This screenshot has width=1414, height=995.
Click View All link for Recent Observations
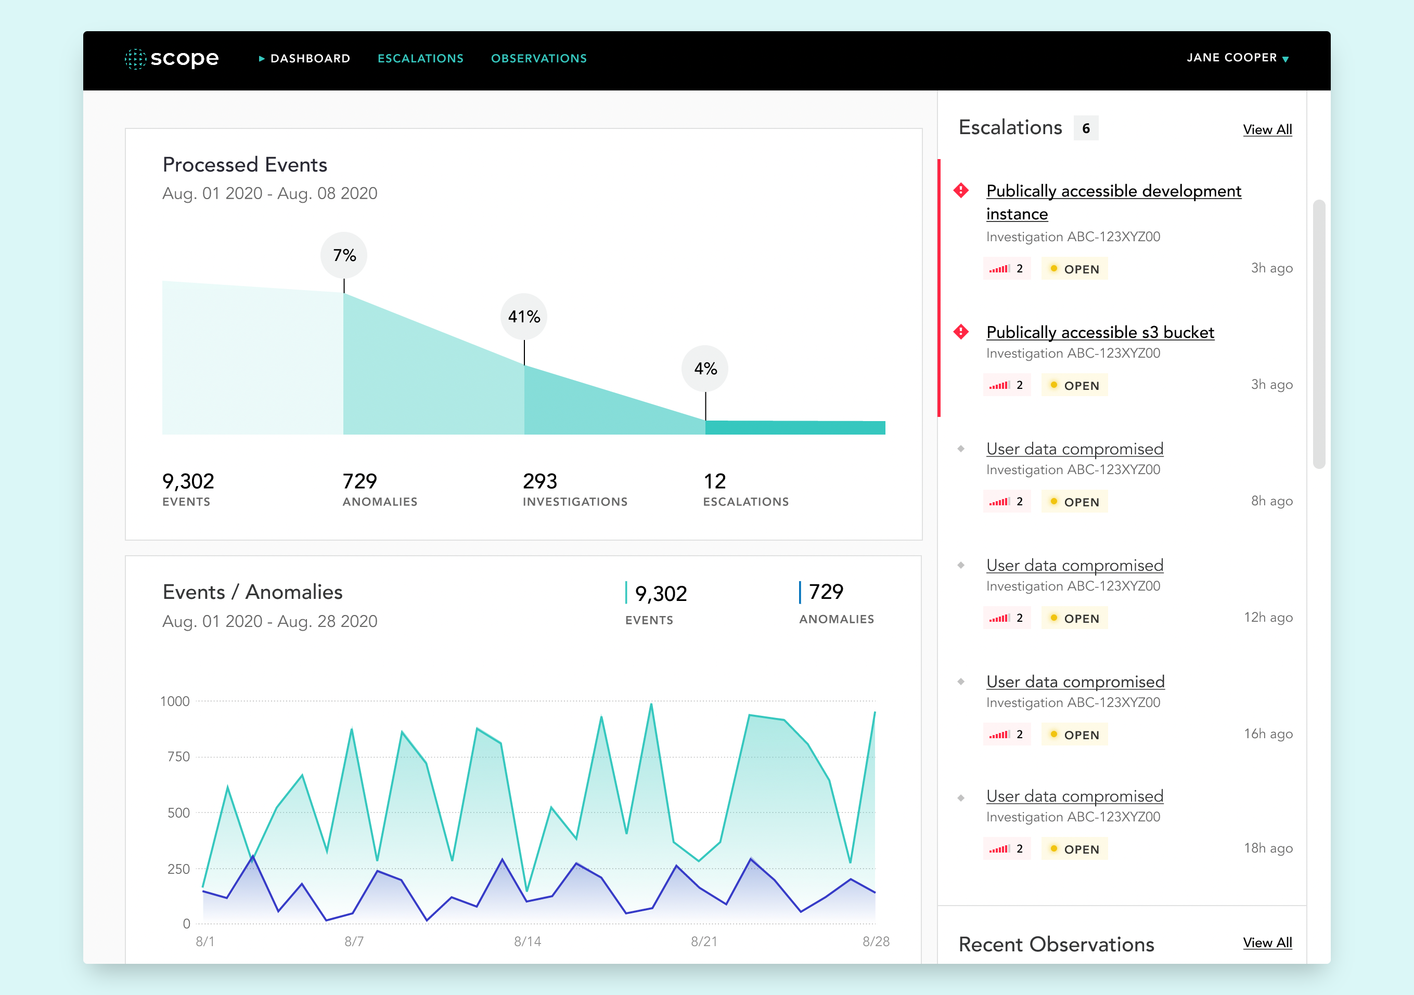coord(1267,942)
